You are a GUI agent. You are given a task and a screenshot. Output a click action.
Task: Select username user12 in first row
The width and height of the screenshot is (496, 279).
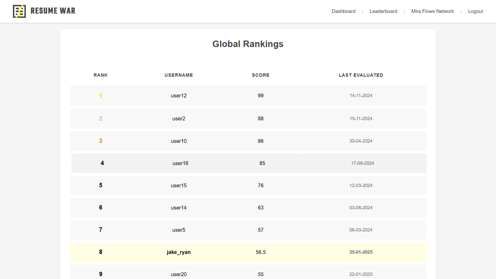point(179,96)
